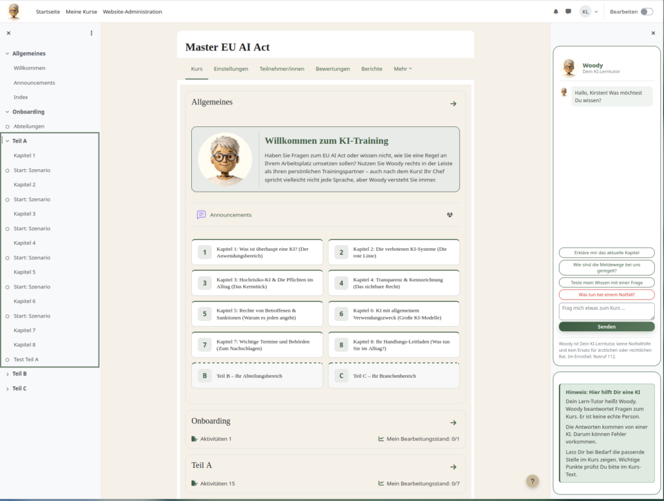Select Kapitel 8 in course index
664x501 pixels.
(25, 345)
